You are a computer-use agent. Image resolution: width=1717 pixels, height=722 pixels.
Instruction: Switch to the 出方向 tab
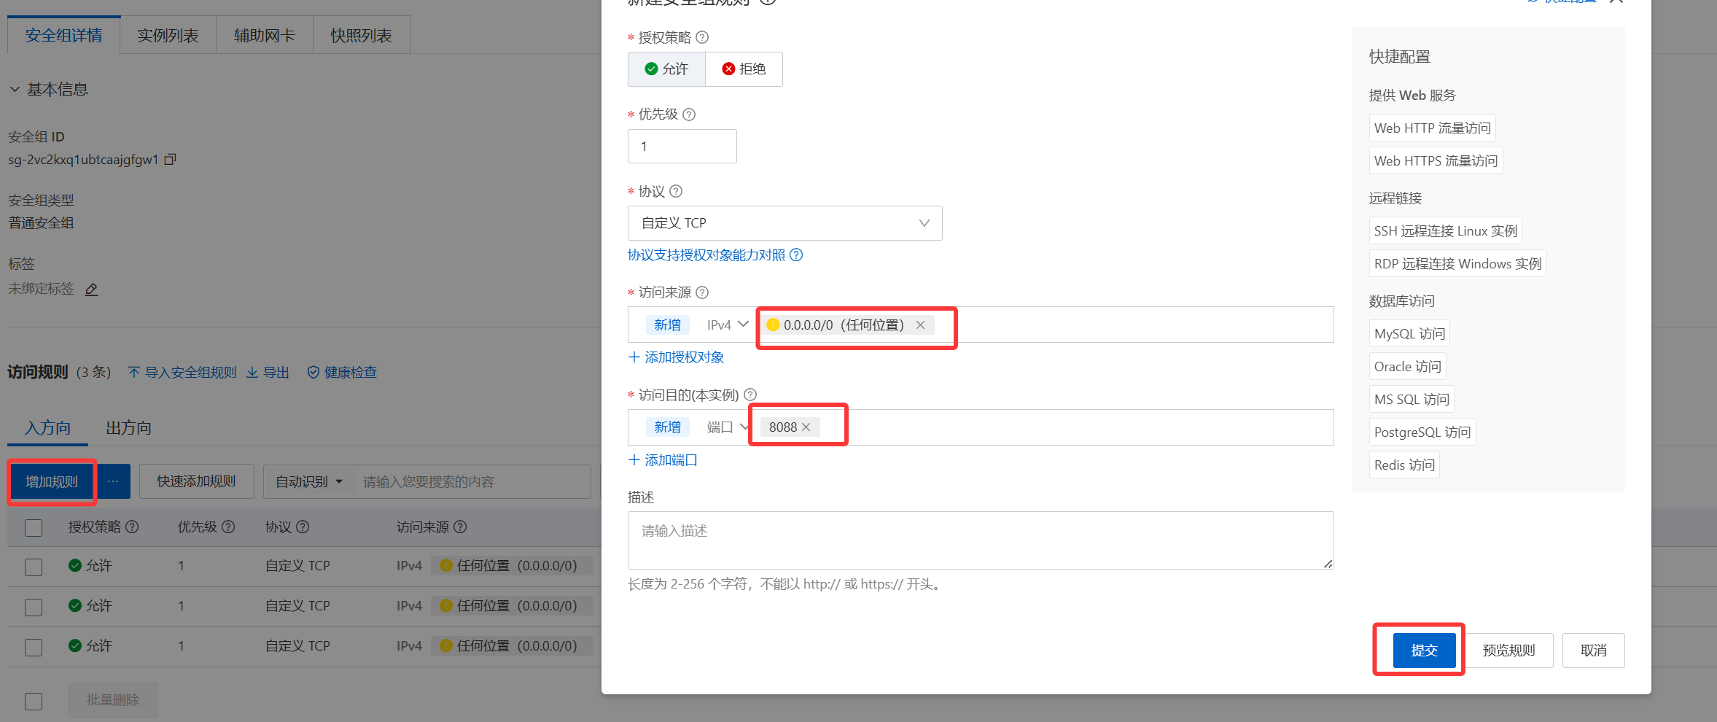coord(128,428)
